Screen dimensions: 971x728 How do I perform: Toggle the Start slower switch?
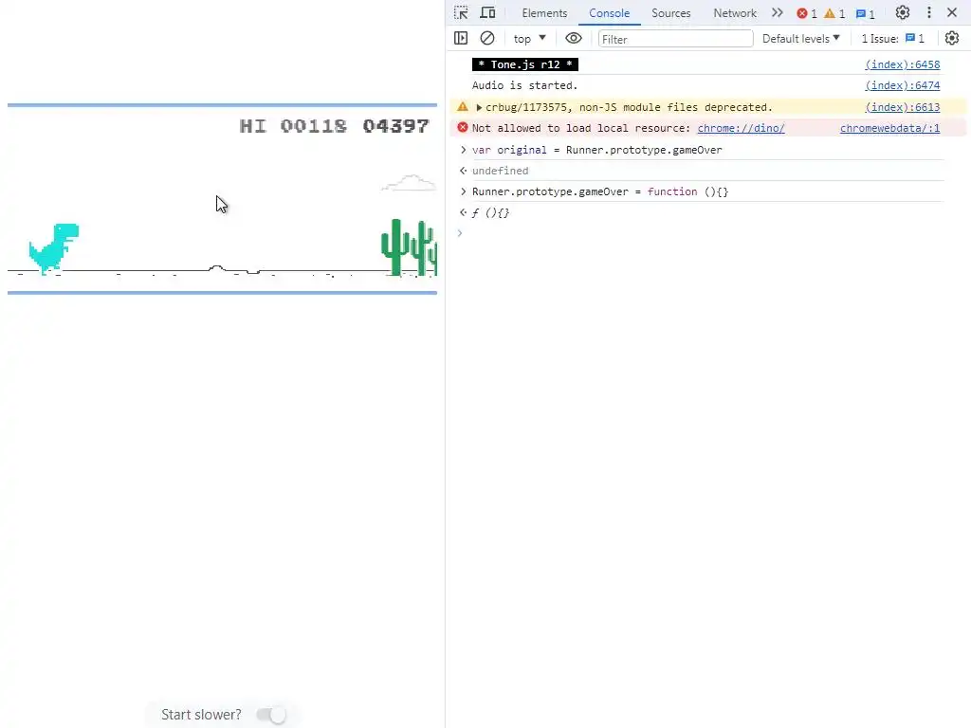click(x=271, y=715)
